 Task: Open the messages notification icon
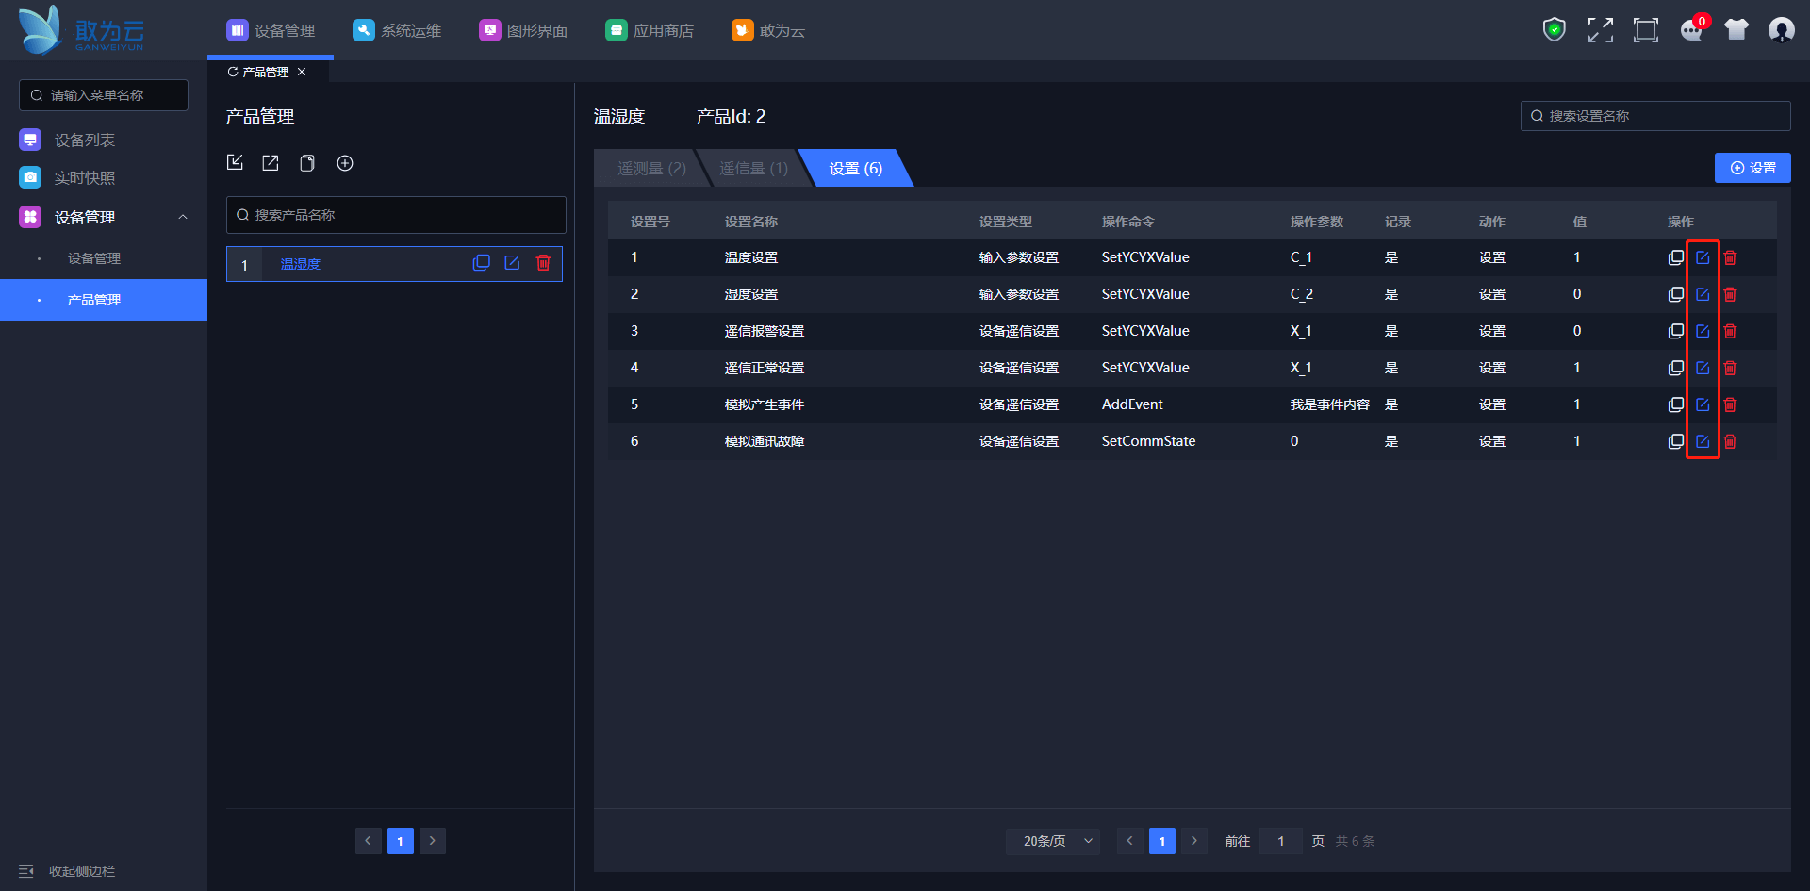(x=1691, y=30)
